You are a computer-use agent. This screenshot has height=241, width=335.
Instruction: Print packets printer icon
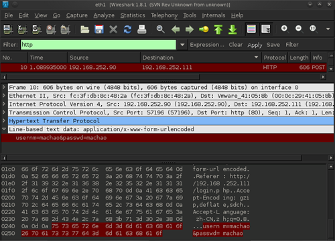[142, 29]
